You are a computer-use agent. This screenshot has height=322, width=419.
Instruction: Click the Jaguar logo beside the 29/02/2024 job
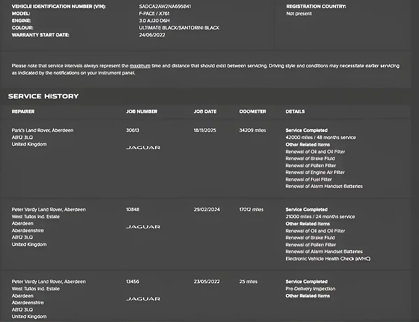pos(143,227)
